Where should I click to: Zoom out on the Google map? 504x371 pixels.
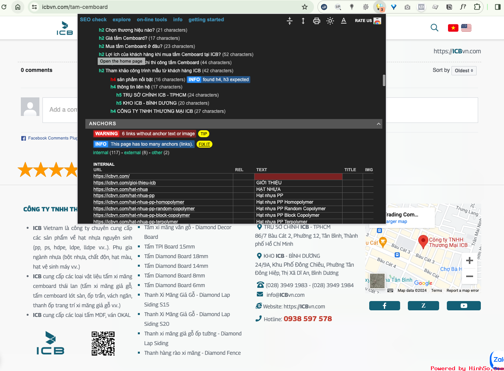(470, 276)
